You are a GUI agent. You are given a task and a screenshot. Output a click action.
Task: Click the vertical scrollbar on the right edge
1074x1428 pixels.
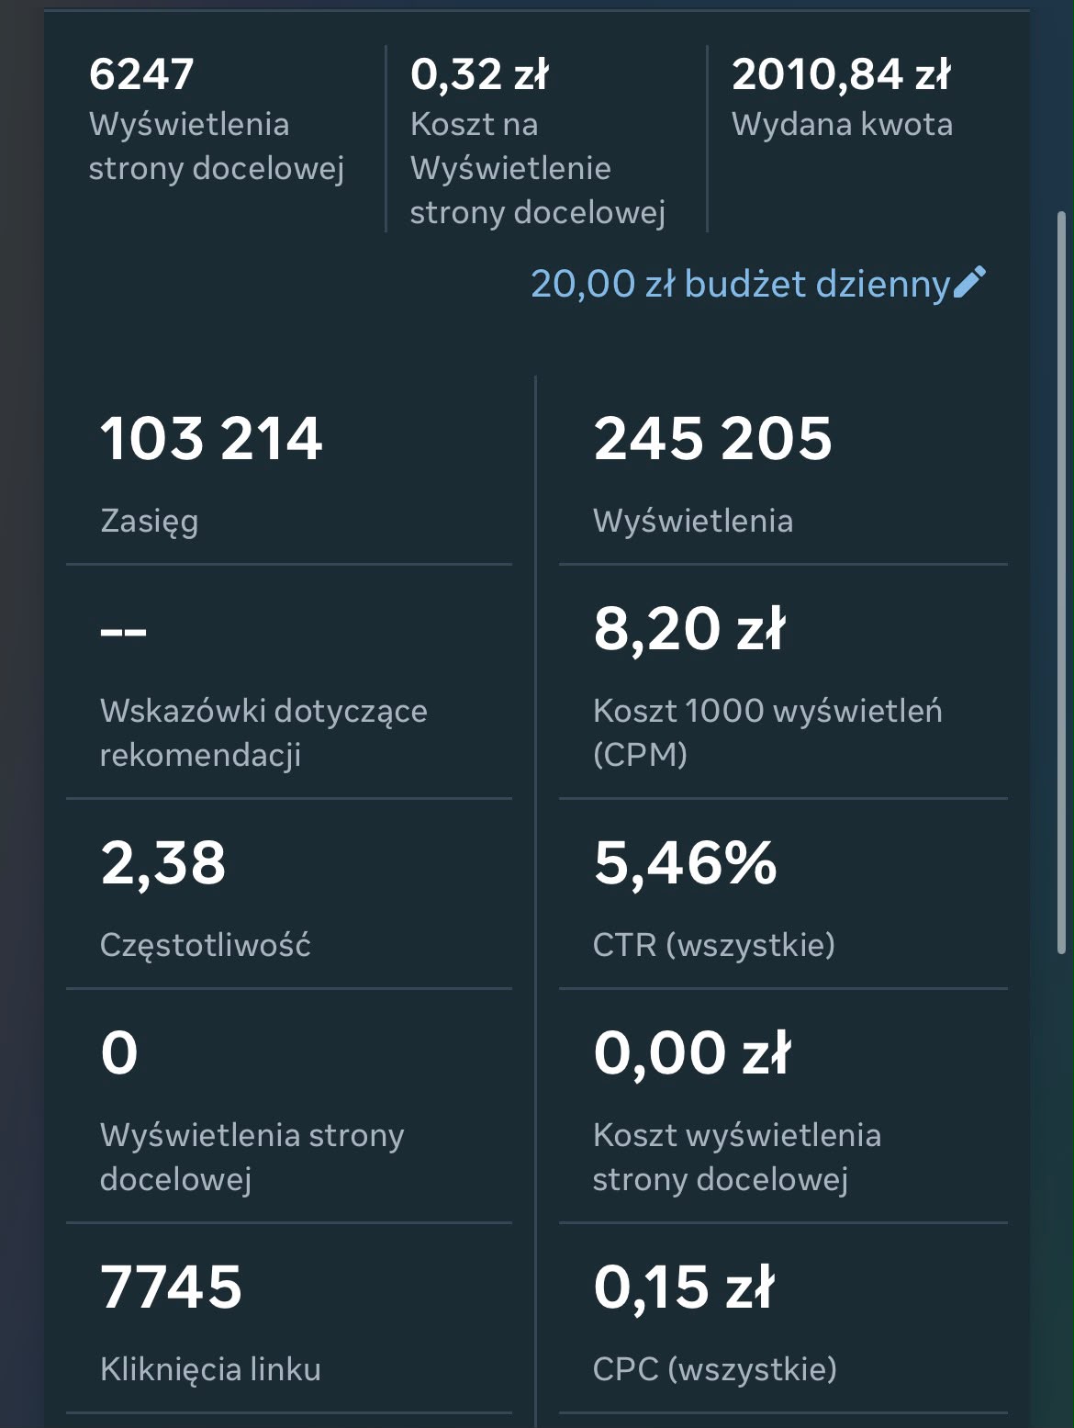point(1062,584)
